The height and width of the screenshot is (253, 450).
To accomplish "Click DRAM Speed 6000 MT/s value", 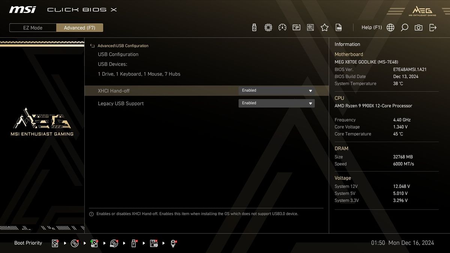I will pos(403,164).
